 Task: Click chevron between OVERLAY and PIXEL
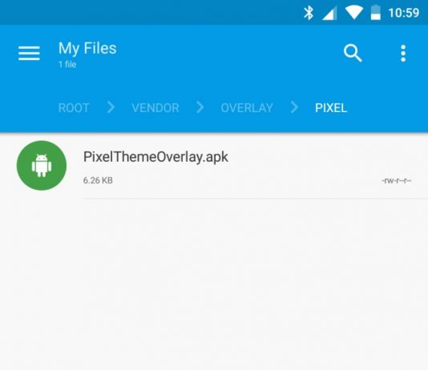point(294,107)
